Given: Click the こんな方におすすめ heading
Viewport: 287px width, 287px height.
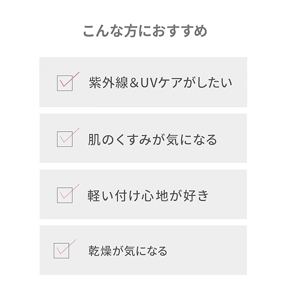Looking at the screenshot, I should (145, 31).
